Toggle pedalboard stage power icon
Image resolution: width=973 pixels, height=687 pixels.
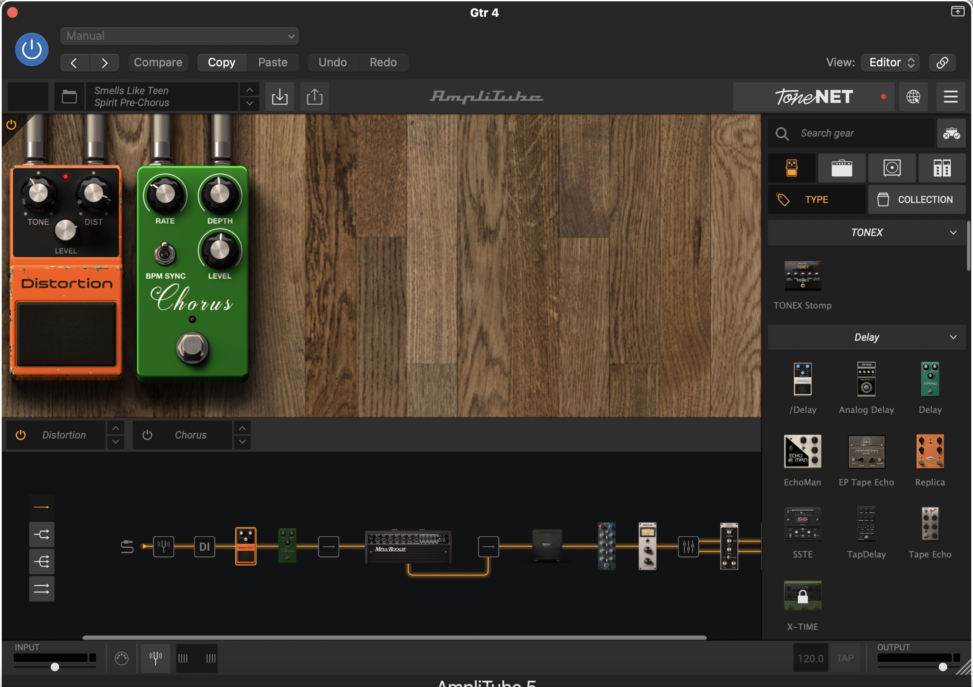pyautogui.click(x=11, y=125)
